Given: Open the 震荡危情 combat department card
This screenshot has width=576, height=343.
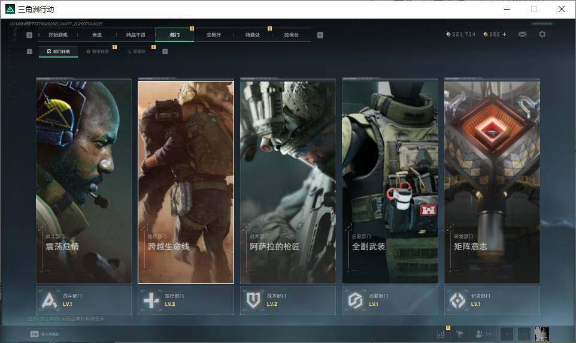Looking at the screenshot, I should tap(84, 182).
